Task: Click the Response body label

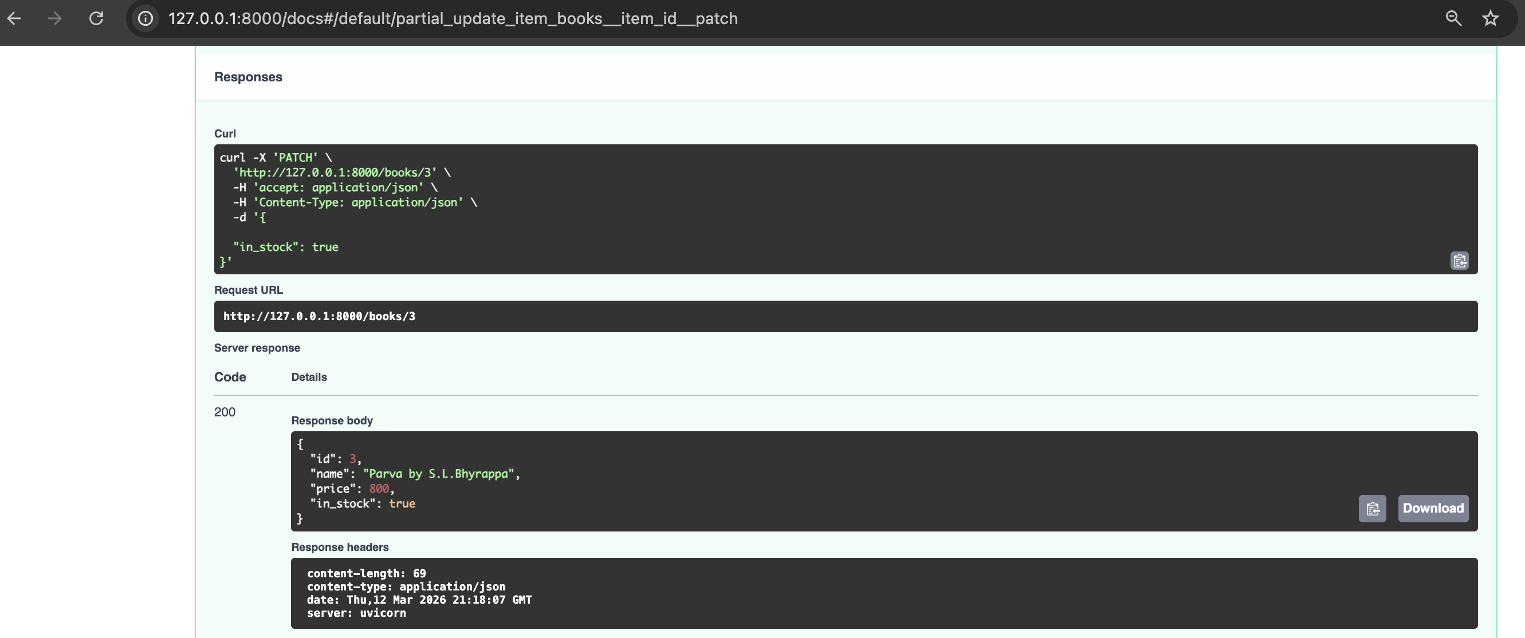Action: [x=332, y=420]
